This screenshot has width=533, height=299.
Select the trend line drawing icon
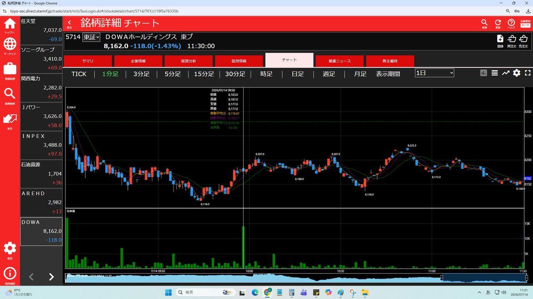(x=506, y=73)
